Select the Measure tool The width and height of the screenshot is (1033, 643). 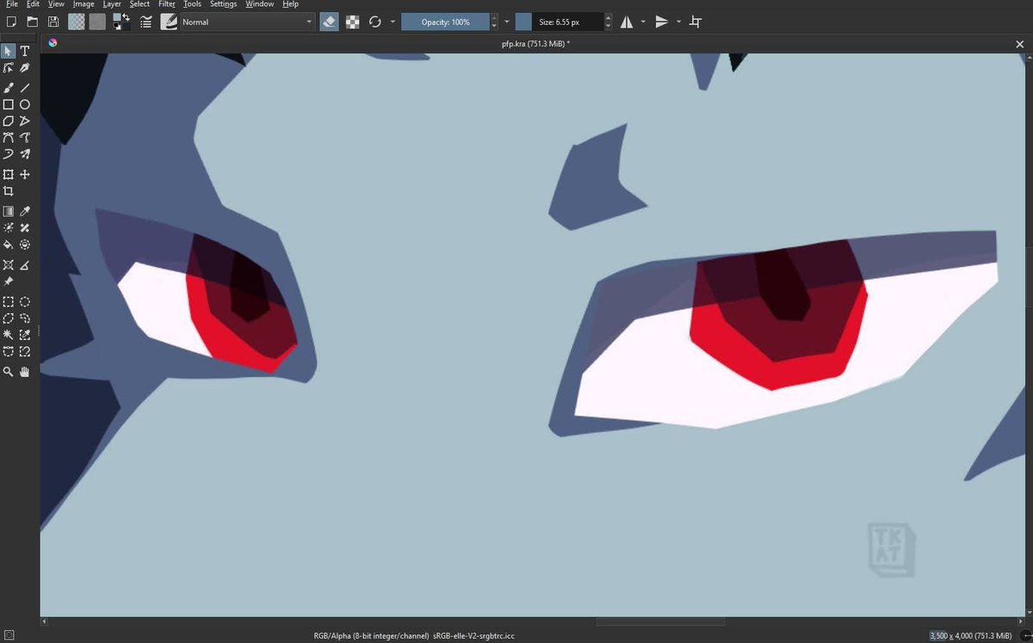[x=25, y=265]
